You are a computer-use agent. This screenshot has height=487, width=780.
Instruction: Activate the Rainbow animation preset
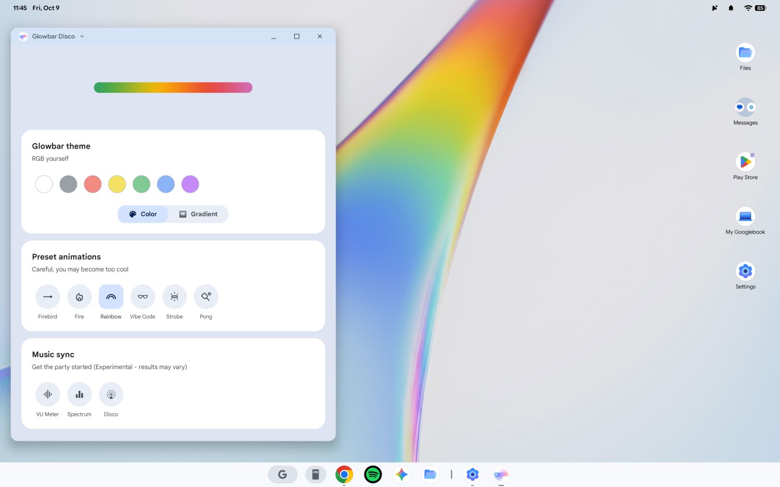click(111, 297)
